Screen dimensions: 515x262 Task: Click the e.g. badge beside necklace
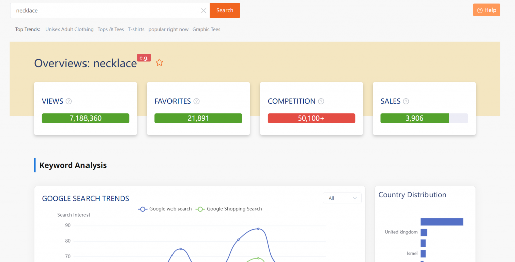click(x=144, y=58)
